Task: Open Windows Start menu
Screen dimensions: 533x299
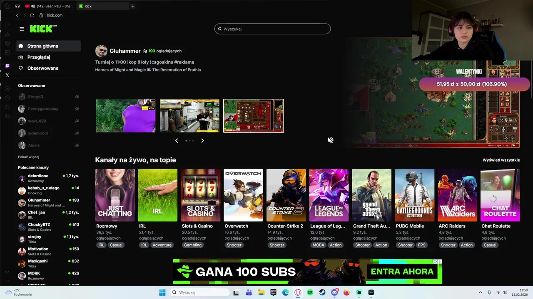Action: coord(162,292)
